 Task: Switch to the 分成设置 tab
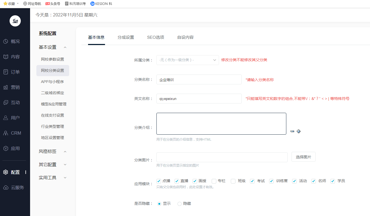click(x=126, y=37)
